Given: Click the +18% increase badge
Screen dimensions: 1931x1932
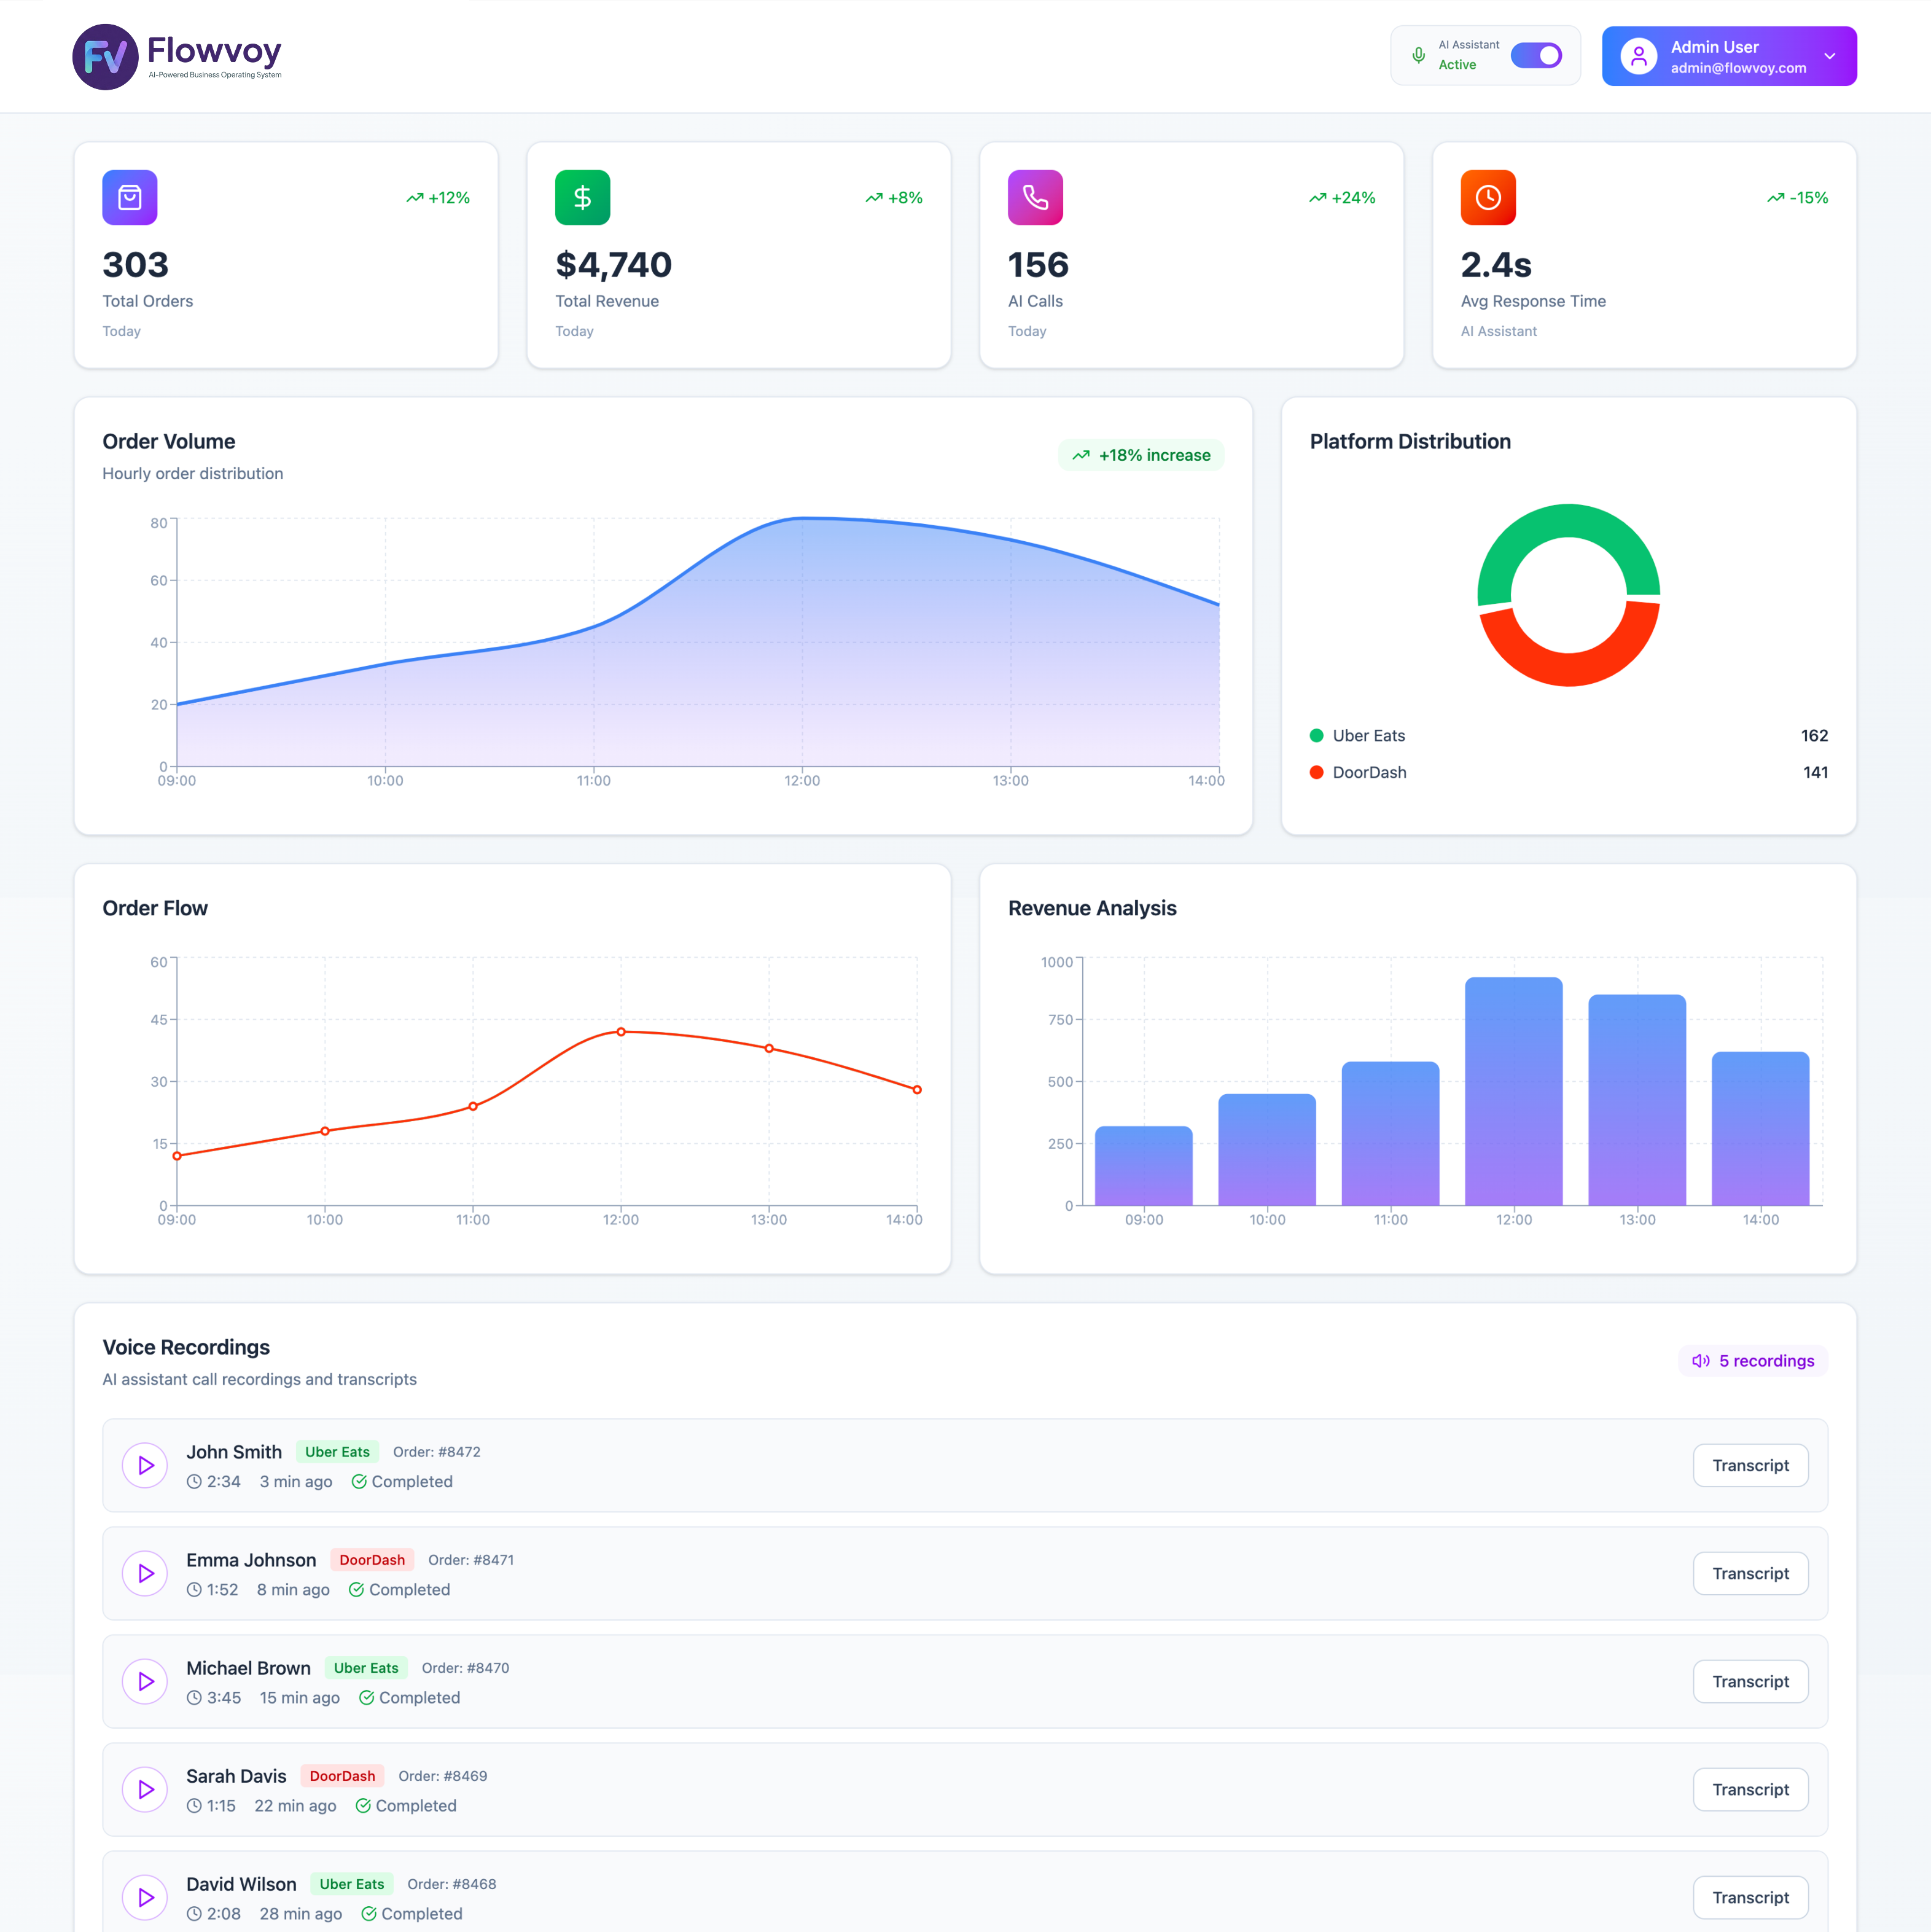Looking at the screenshot, I should [1141, 455].
